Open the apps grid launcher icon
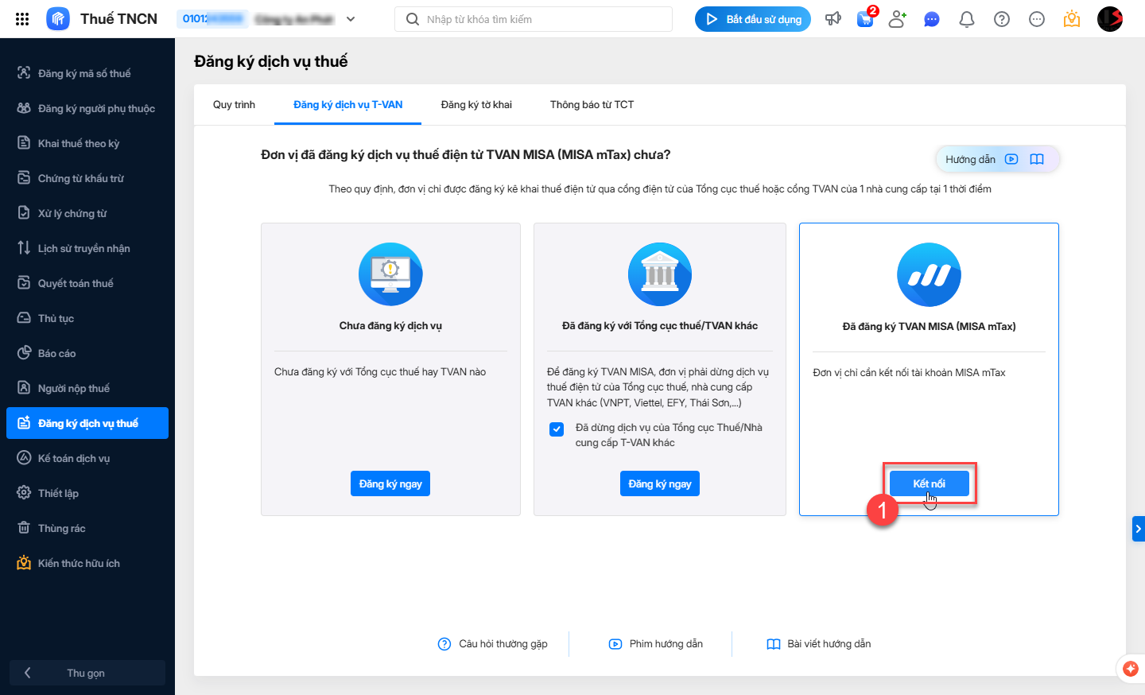Screen dimensions: 1145x695 coord(22,19)
